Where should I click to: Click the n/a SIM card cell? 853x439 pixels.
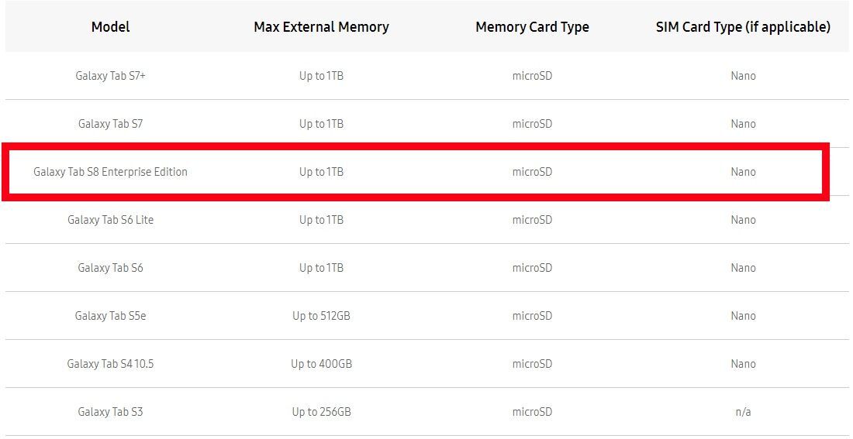(743, 412)
